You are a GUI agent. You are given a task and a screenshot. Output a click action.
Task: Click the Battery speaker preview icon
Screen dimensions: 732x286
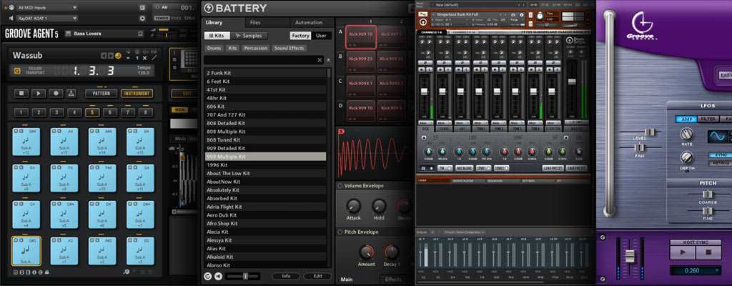[x=217, y=276]
